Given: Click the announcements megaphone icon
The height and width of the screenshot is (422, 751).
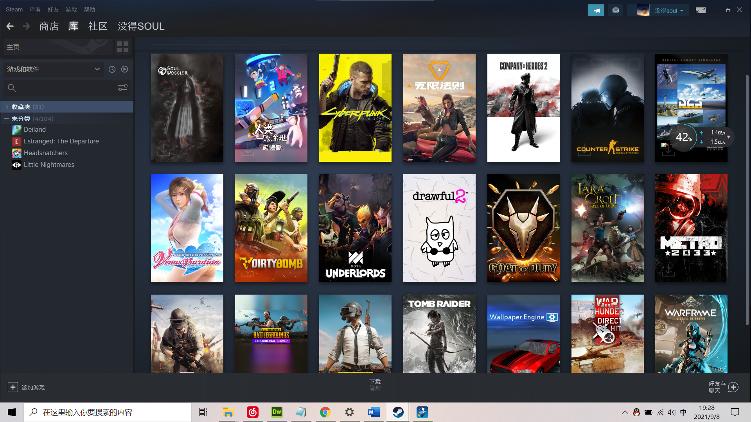Looking at the screenshot, I should point(596,11).
